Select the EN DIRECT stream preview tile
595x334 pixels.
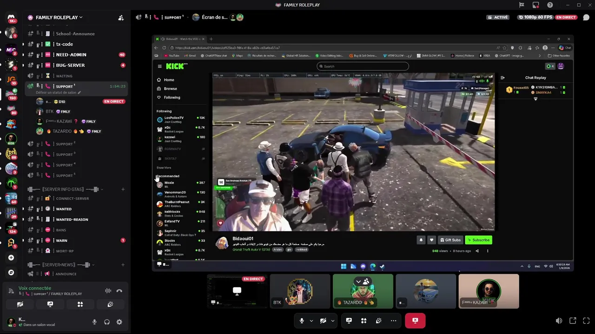pos(237,291)
